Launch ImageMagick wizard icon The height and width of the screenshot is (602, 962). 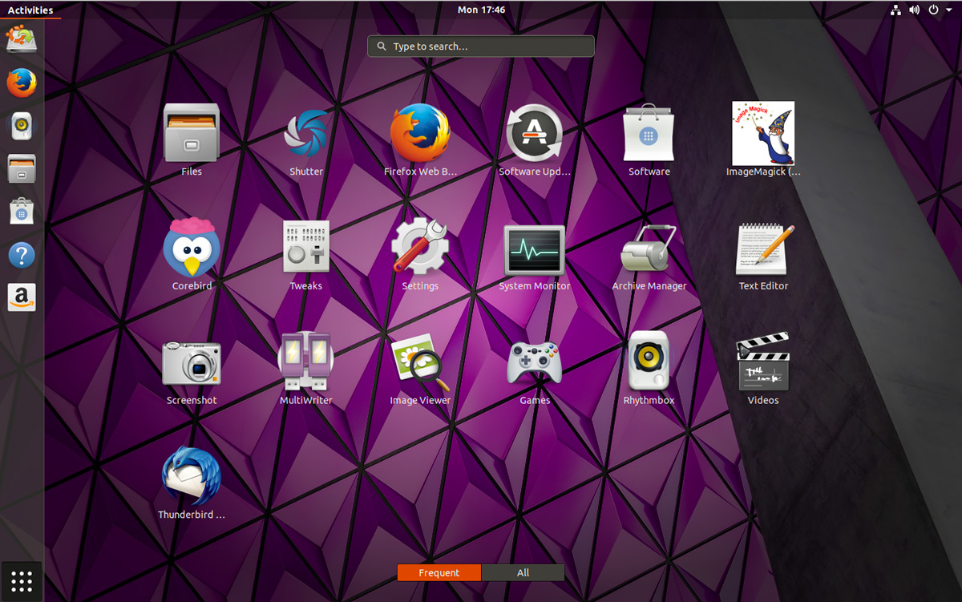[x=763, y=134]
